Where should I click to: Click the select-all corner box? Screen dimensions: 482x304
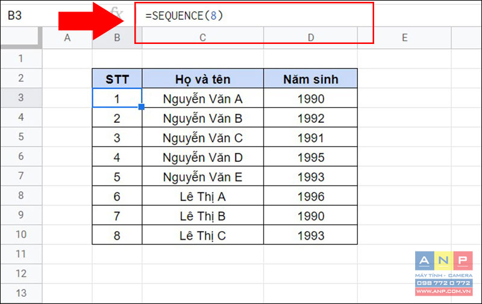[x=21, y=38]
